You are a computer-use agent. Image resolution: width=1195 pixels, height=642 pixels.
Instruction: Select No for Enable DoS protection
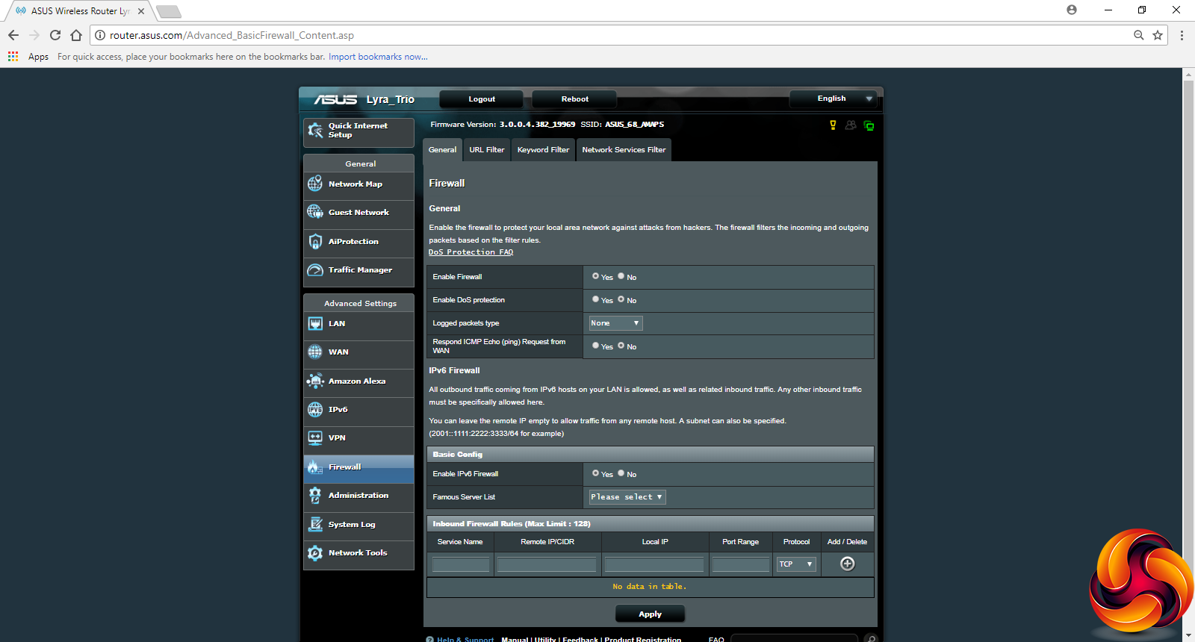(621, 299)
